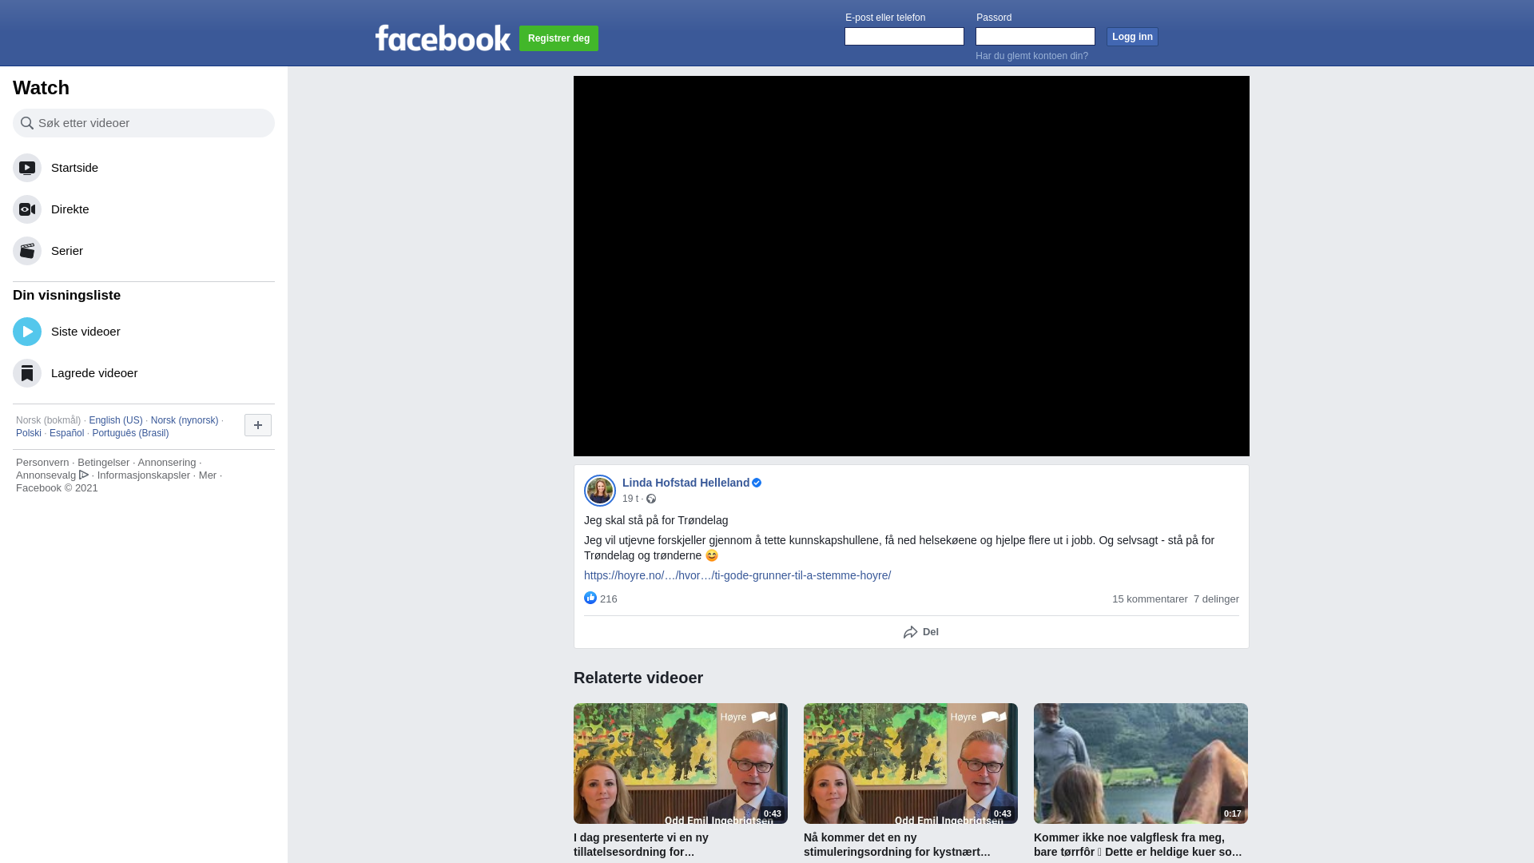Open the 15 kommentarer link
Viewport: 1534px width, 863px height.
click(1150, 599)
